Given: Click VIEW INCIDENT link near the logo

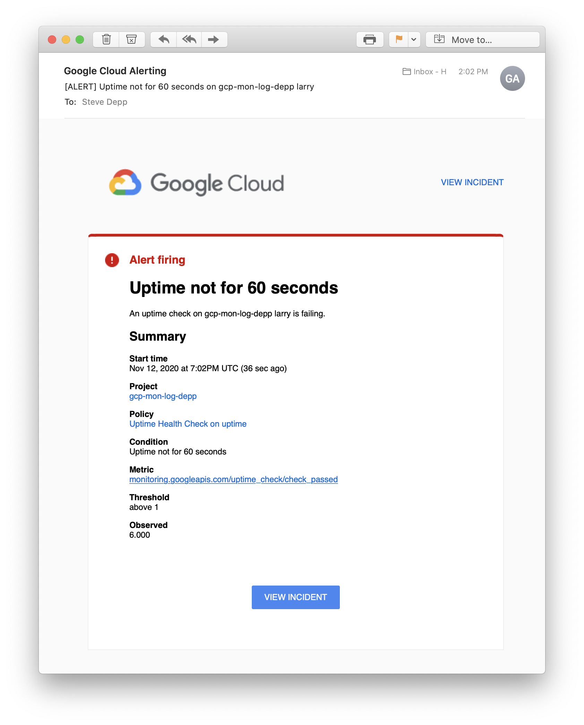Looking at the screenshot, I should coord(472,182).
